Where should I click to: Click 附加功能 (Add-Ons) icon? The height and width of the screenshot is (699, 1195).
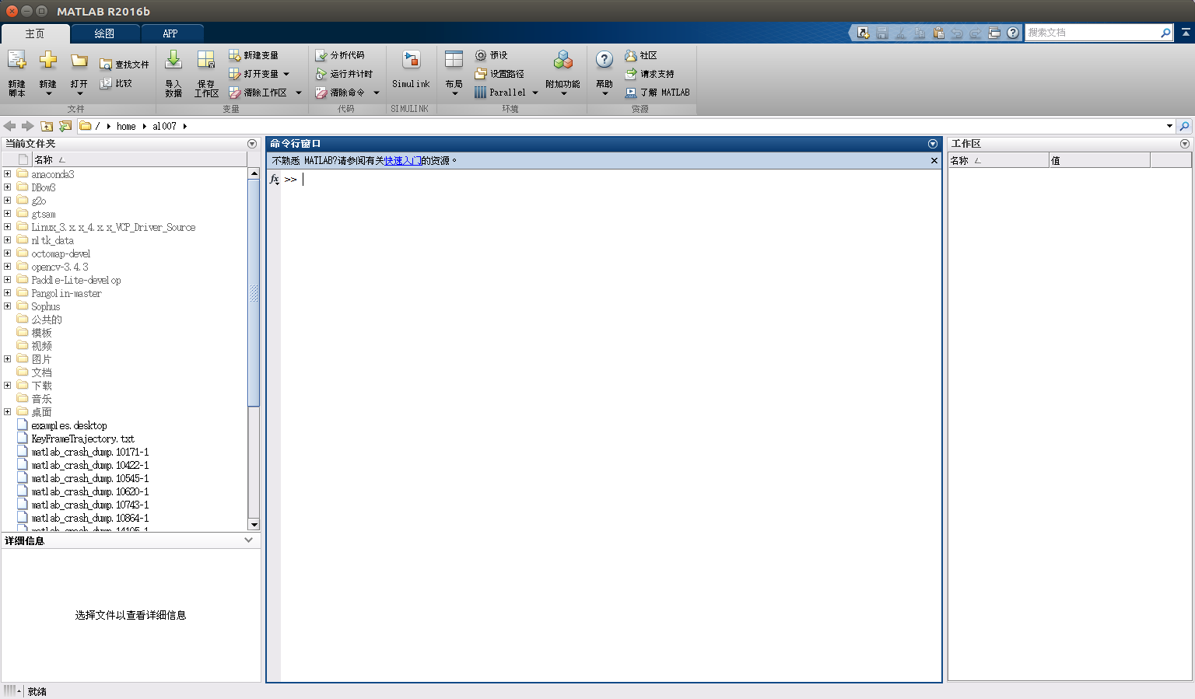click(x=563, y=60)
